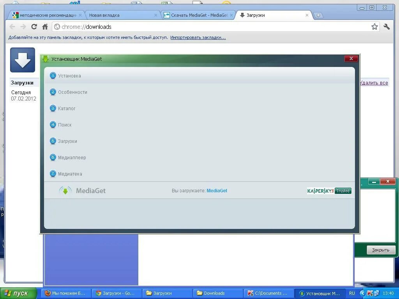Image resolution: width=399 pixels, height=299 pixels.
Task: Go to the home page icon
Action: click(x=45, y=27)
